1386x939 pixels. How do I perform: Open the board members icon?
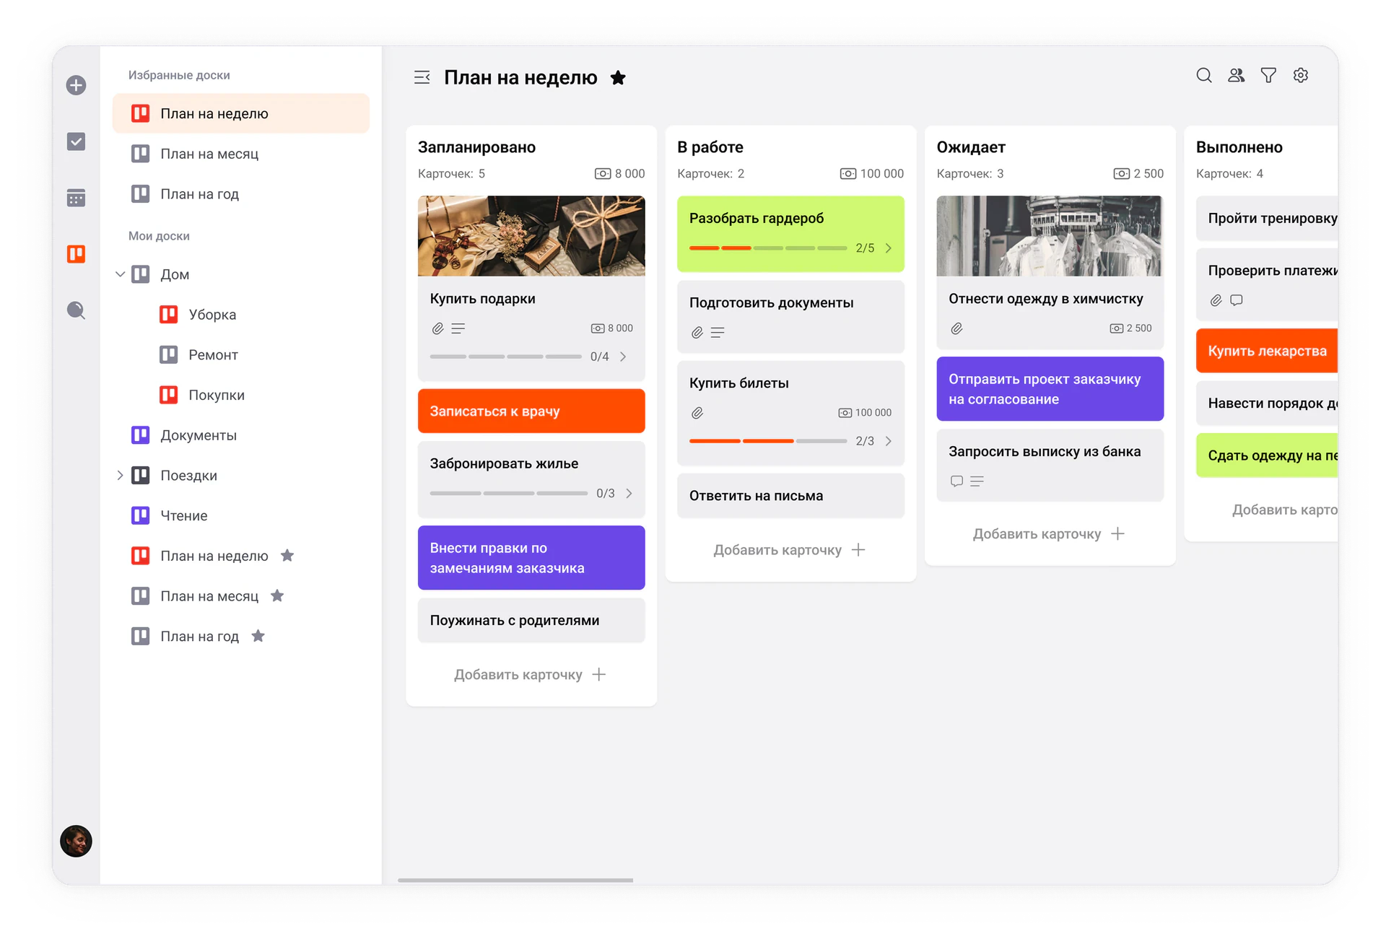pyautogui.click(x=1237, y=75)
